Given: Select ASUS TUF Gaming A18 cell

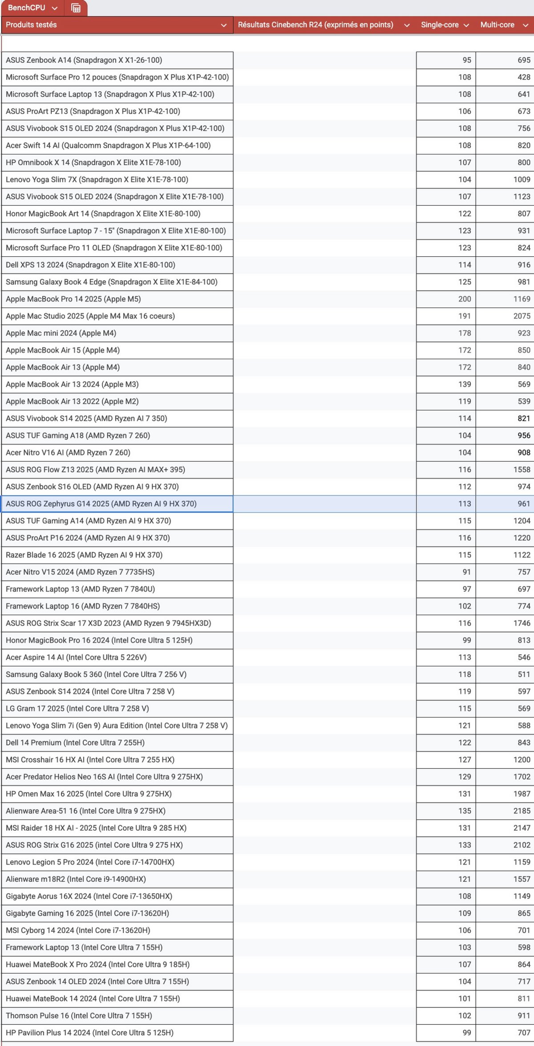Looking at the screenshot, I should (117, 436).
